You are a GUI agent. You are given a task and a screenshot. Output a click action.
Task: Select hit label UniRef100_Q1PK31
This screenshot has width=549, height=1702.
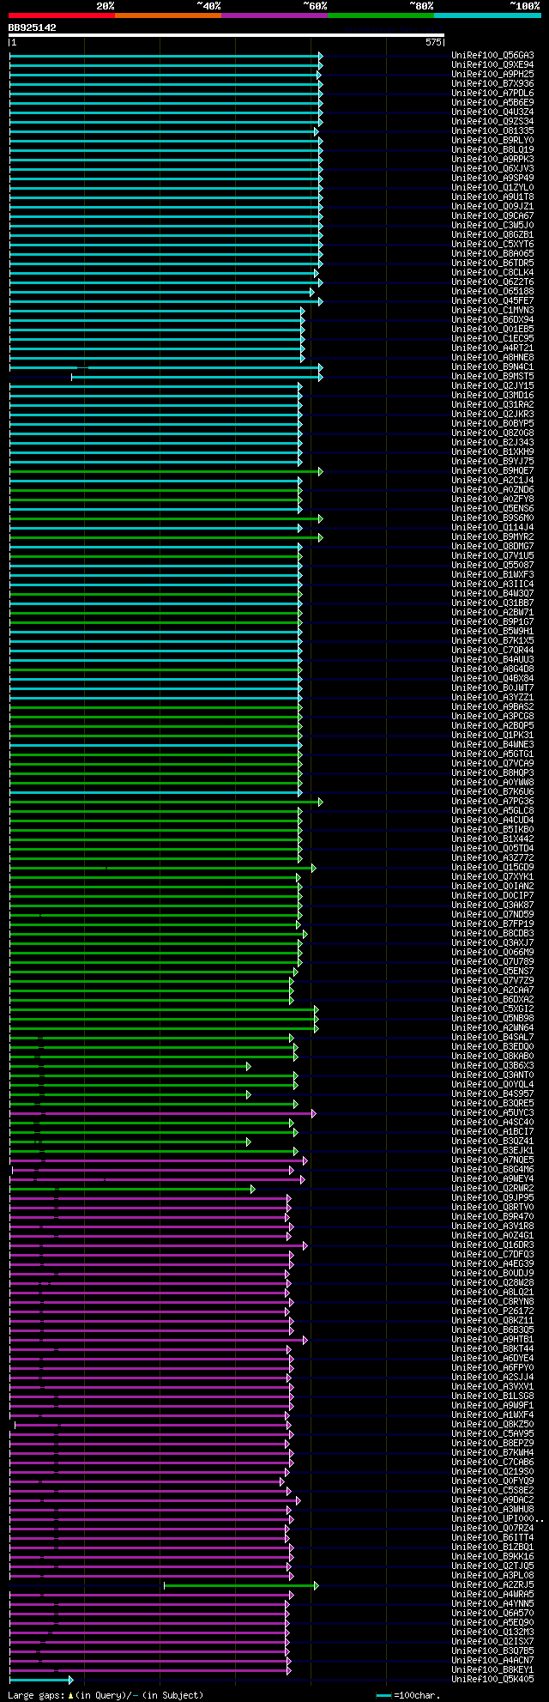492,735
